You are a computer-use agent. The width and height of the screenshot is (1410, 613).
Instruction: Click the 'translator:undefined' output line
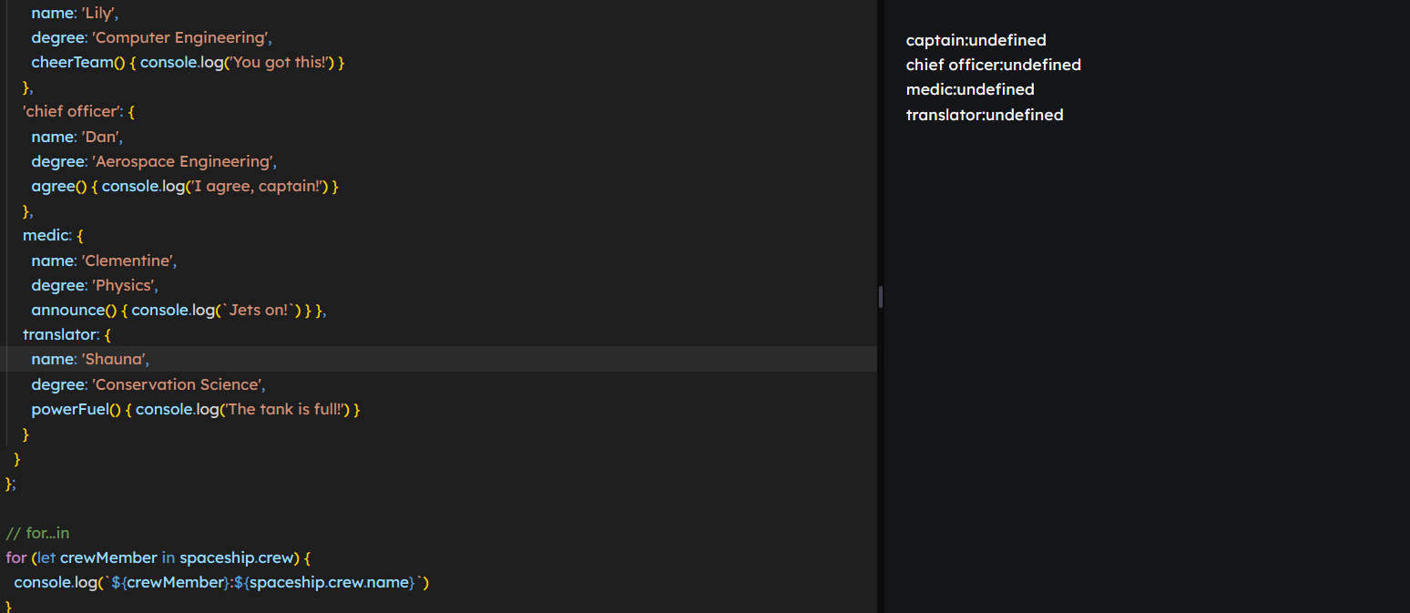point(984,115)
